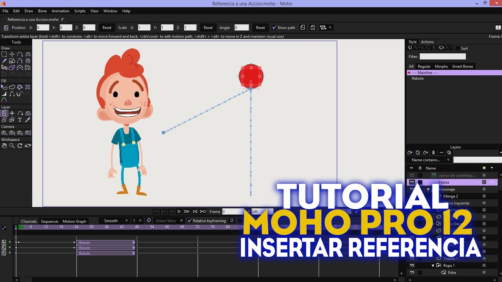The height and width of the screenshot is (282, 502).
Task: Switch to the Style tab
Action: (x=413, y=42)
